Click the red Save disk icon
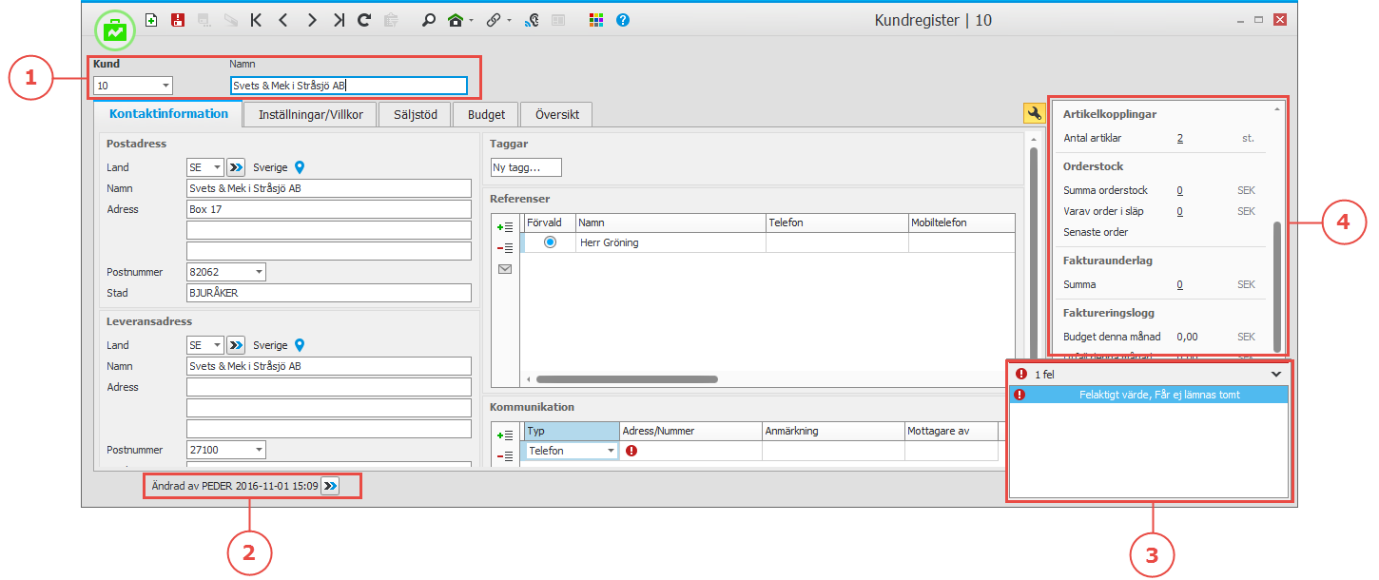 [x=177, y=20]
